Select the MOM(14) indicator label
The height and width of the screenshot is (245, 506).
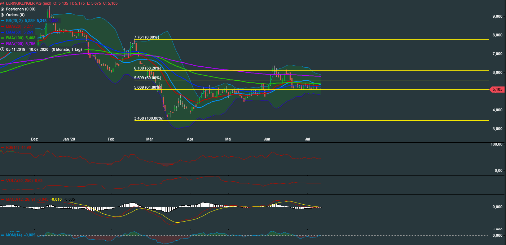pyautogui.click(x=14, y=235)
